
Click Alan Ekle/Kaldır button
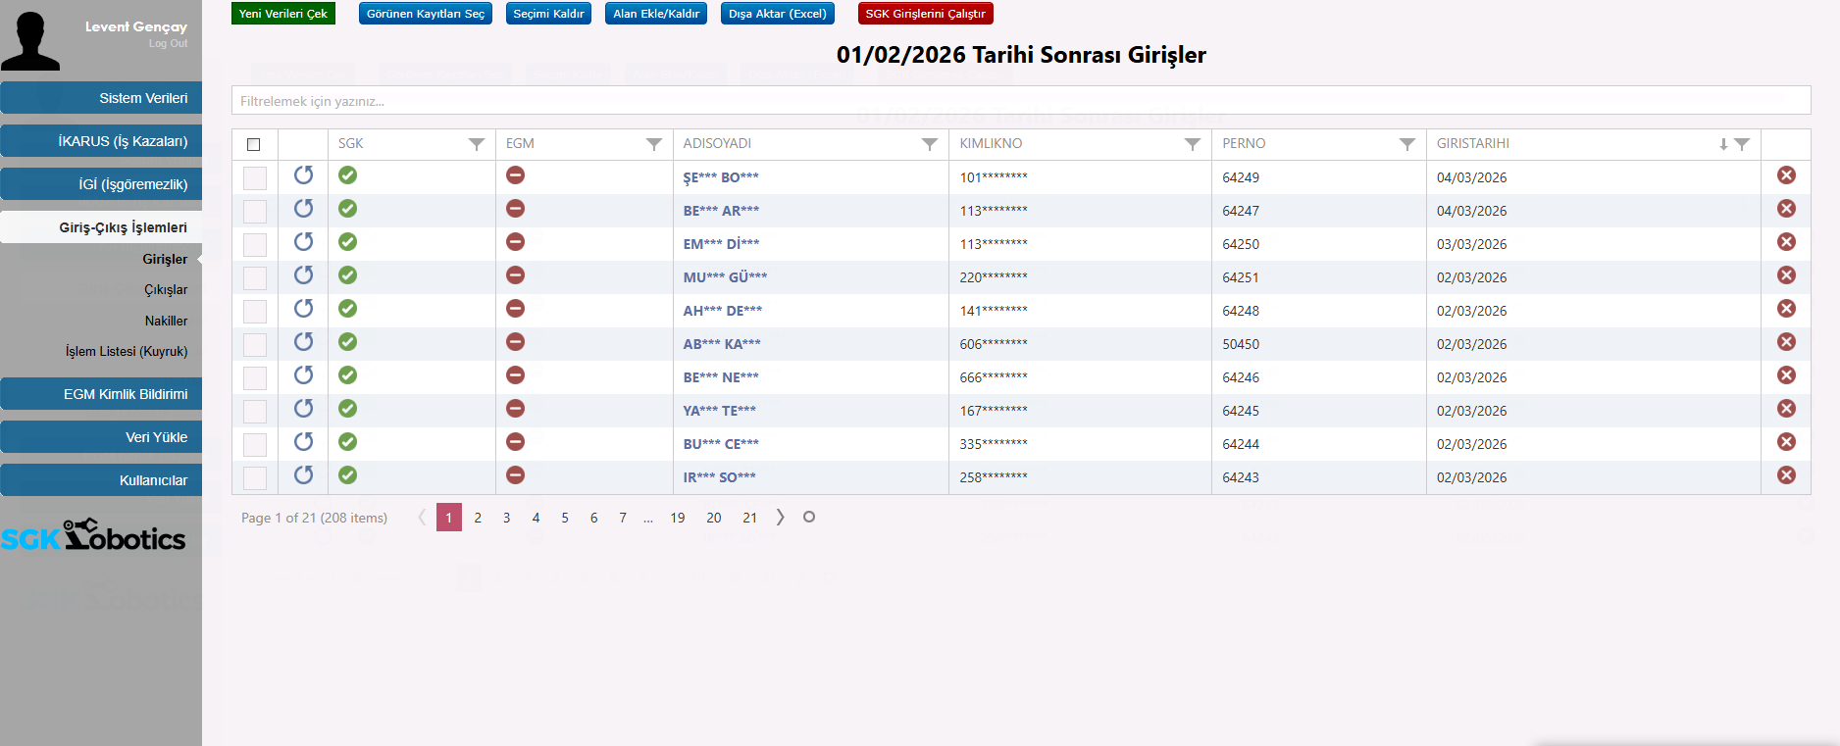(656, 14)
